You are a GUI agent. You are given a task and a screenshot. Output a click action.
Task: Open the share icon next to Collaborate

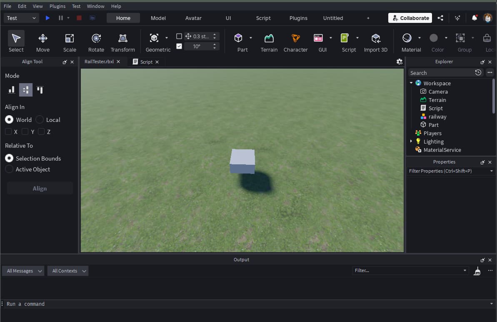coord(440,18)
